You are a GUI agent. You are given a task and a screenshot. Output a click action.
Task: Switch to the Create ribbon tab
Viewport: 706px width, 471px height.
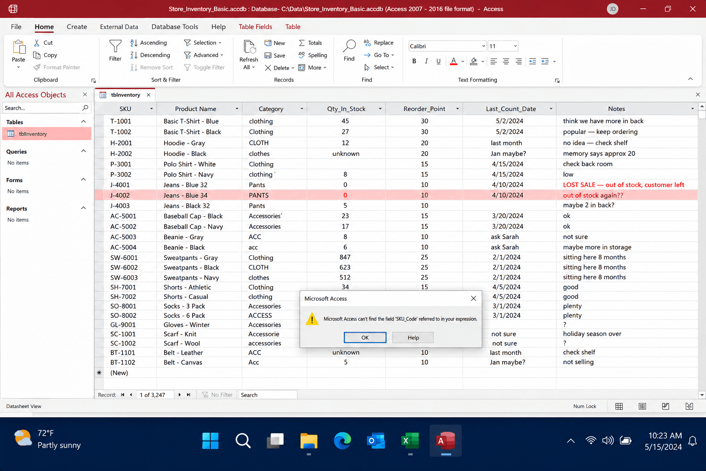click(x=77, y=27)
